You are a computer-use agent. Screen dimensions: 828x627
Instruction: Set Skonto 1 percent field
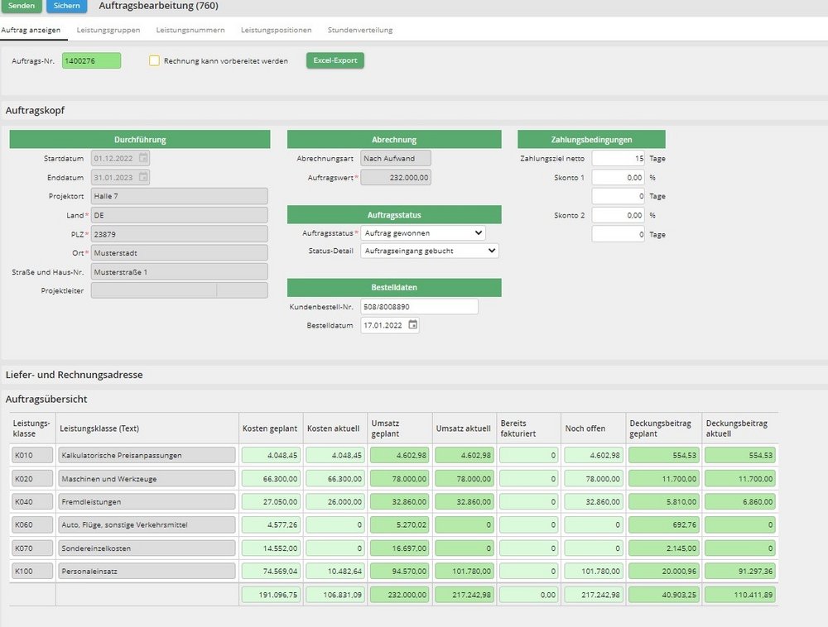618,178
